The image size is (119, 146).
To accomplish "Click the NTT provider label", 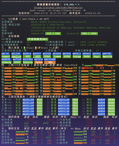I will pos(27,57).
